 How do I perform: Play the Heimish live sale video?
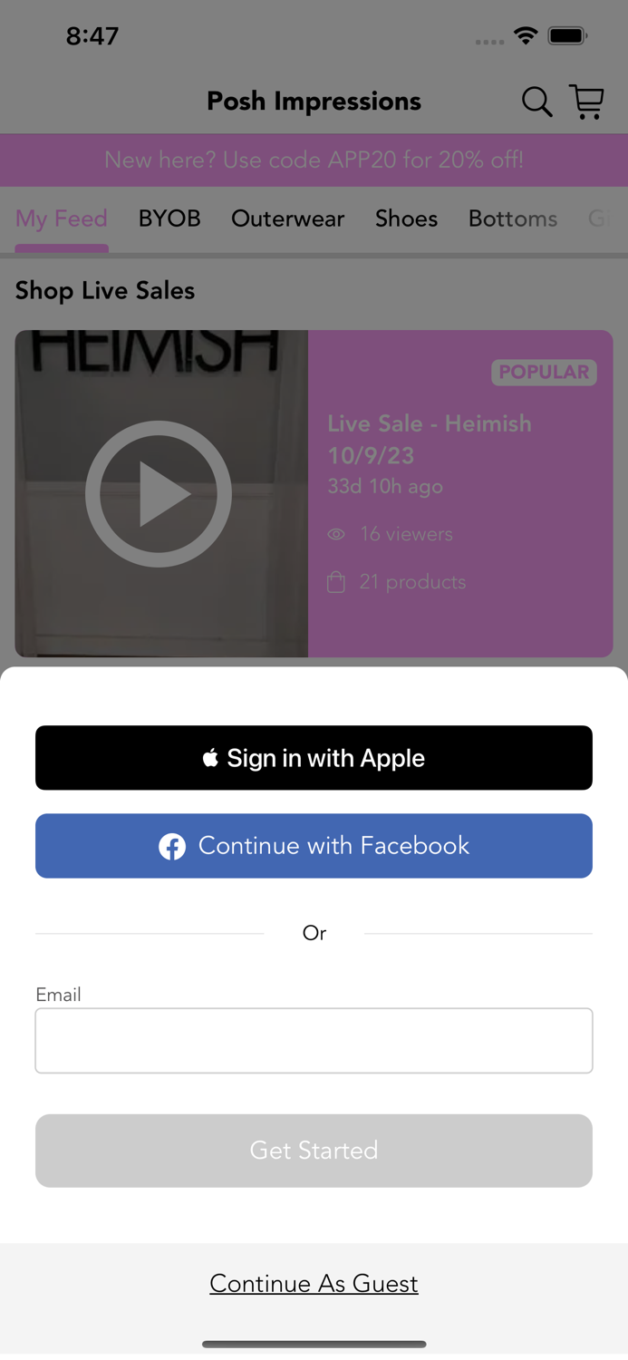[x=159, y=493]
